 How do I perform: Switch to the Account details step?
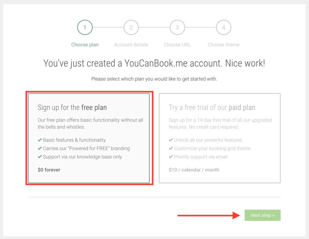click(x=131, y=44)
